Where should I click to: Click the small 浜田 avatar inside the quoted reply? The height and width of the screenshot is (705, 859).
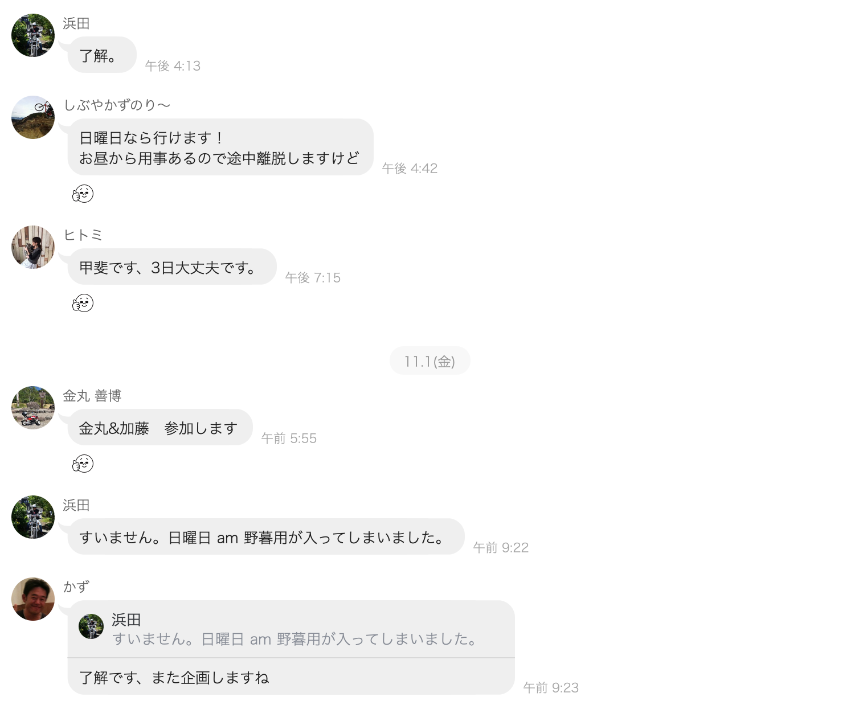pyautogui.click(x=91, y=626)
